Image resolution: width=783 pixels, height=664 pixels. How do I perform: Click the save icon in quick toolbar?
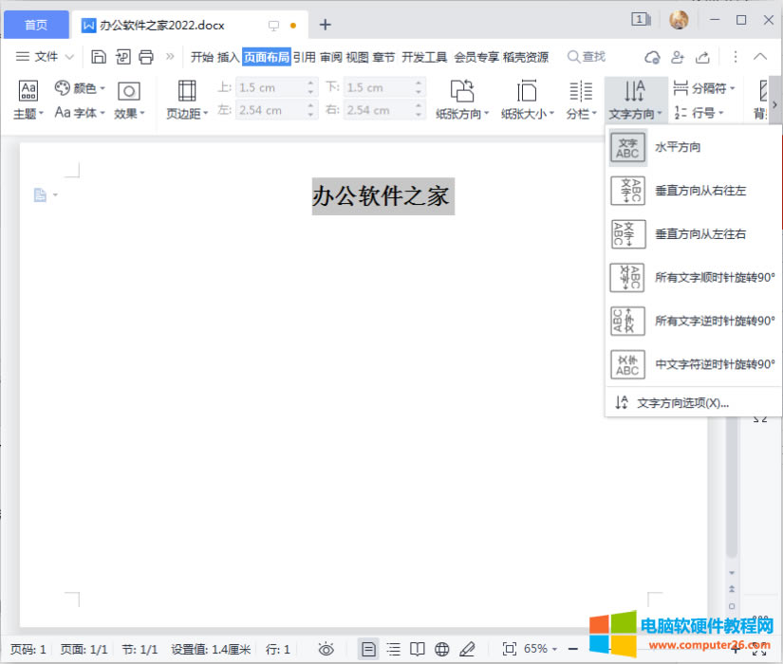tap(99, 57)
